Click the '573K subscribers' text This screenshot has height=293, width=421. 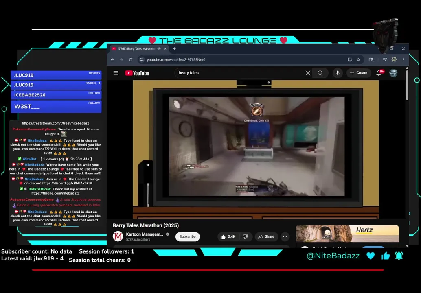click(138, 240)
